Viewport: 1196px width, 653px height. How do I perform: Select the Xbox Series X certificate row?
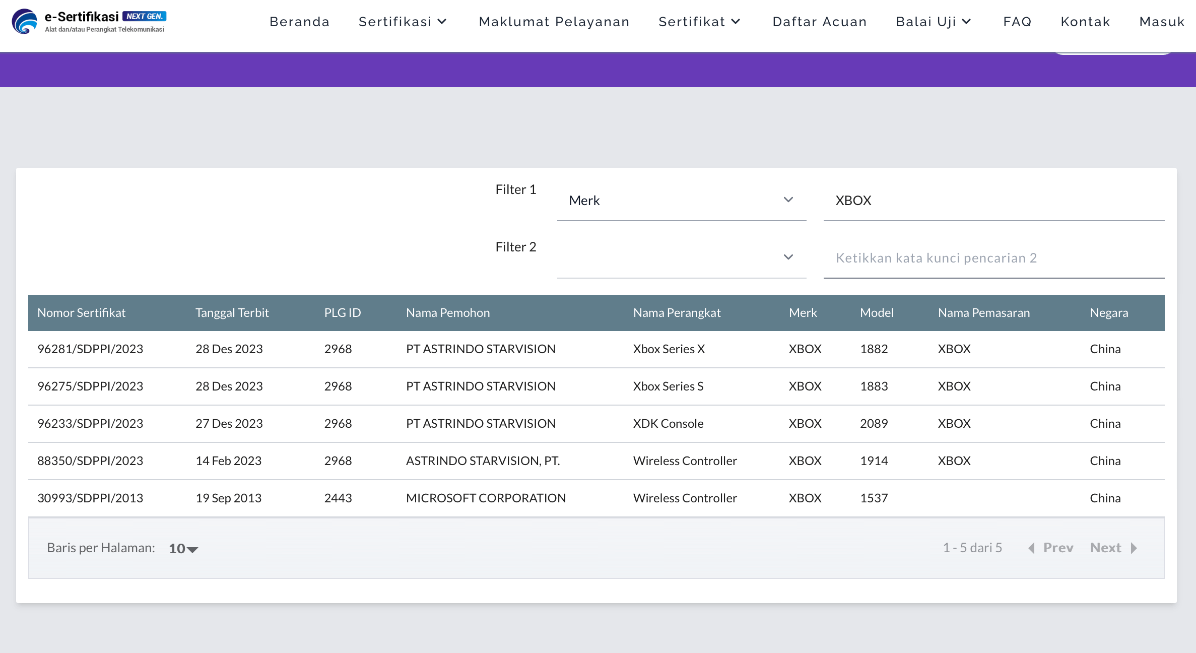(596, 349)
